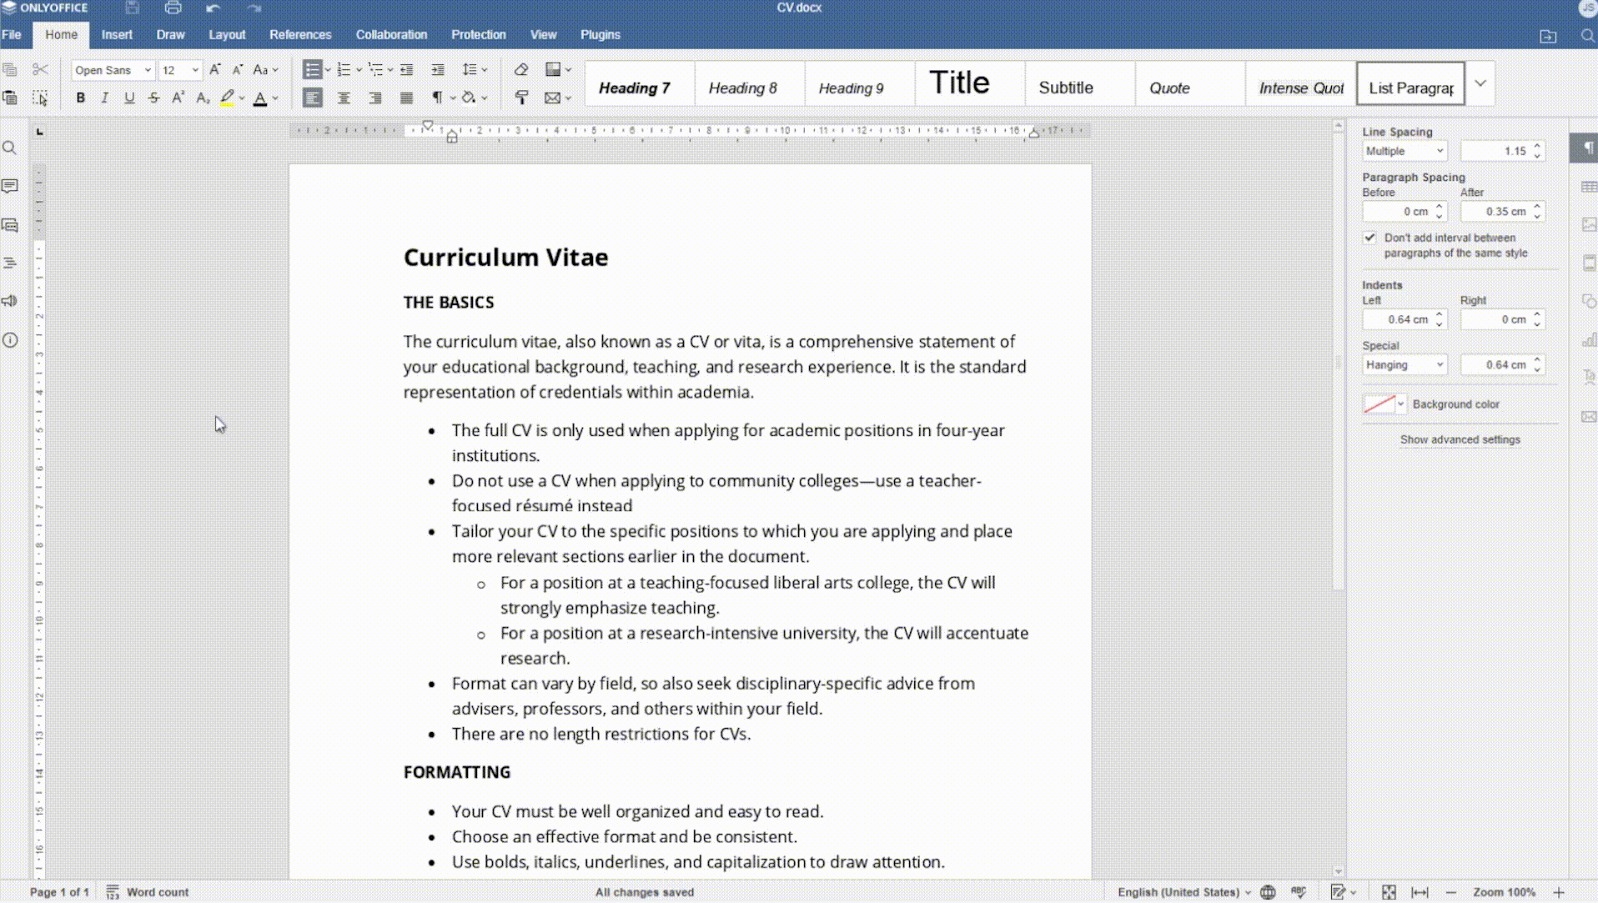1598x903 pixels.
Task: Click the Bold formatting icon
Action: 80,98
